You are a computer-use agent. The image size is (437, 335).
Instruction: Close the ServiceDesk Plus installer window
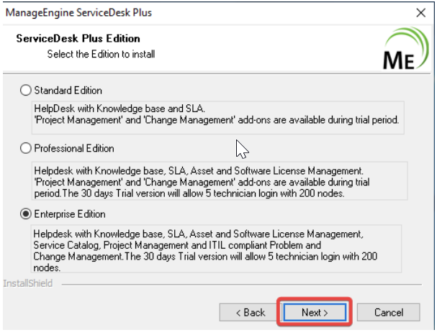click(x=421, y=13)
